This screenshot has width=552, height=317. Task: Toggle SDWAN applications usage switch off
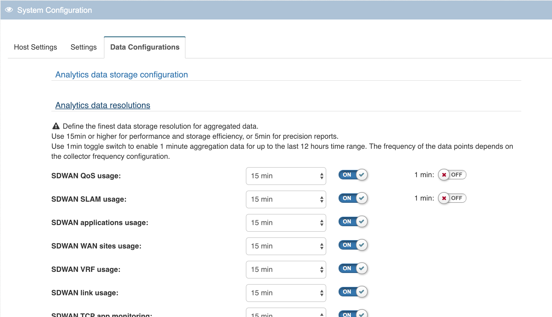(353, 221)
